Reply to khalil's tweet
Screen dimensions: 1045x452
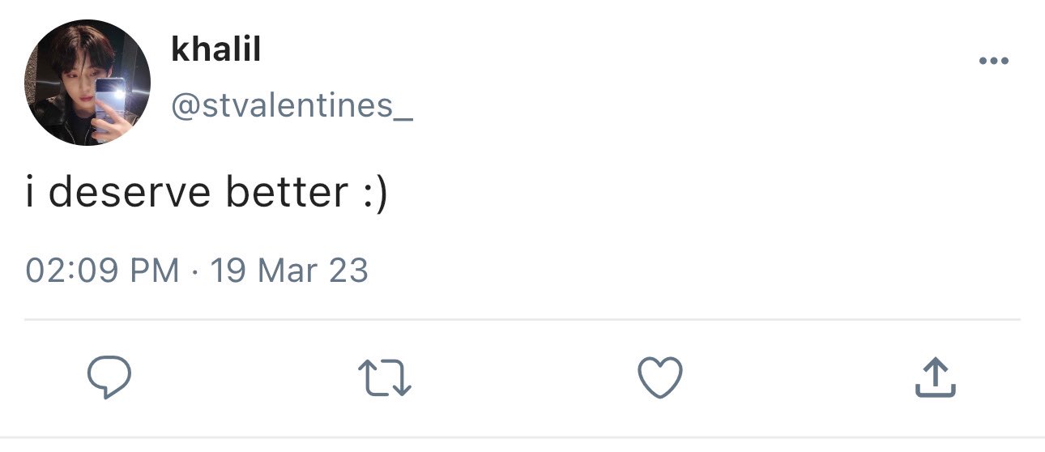point(109,378)
